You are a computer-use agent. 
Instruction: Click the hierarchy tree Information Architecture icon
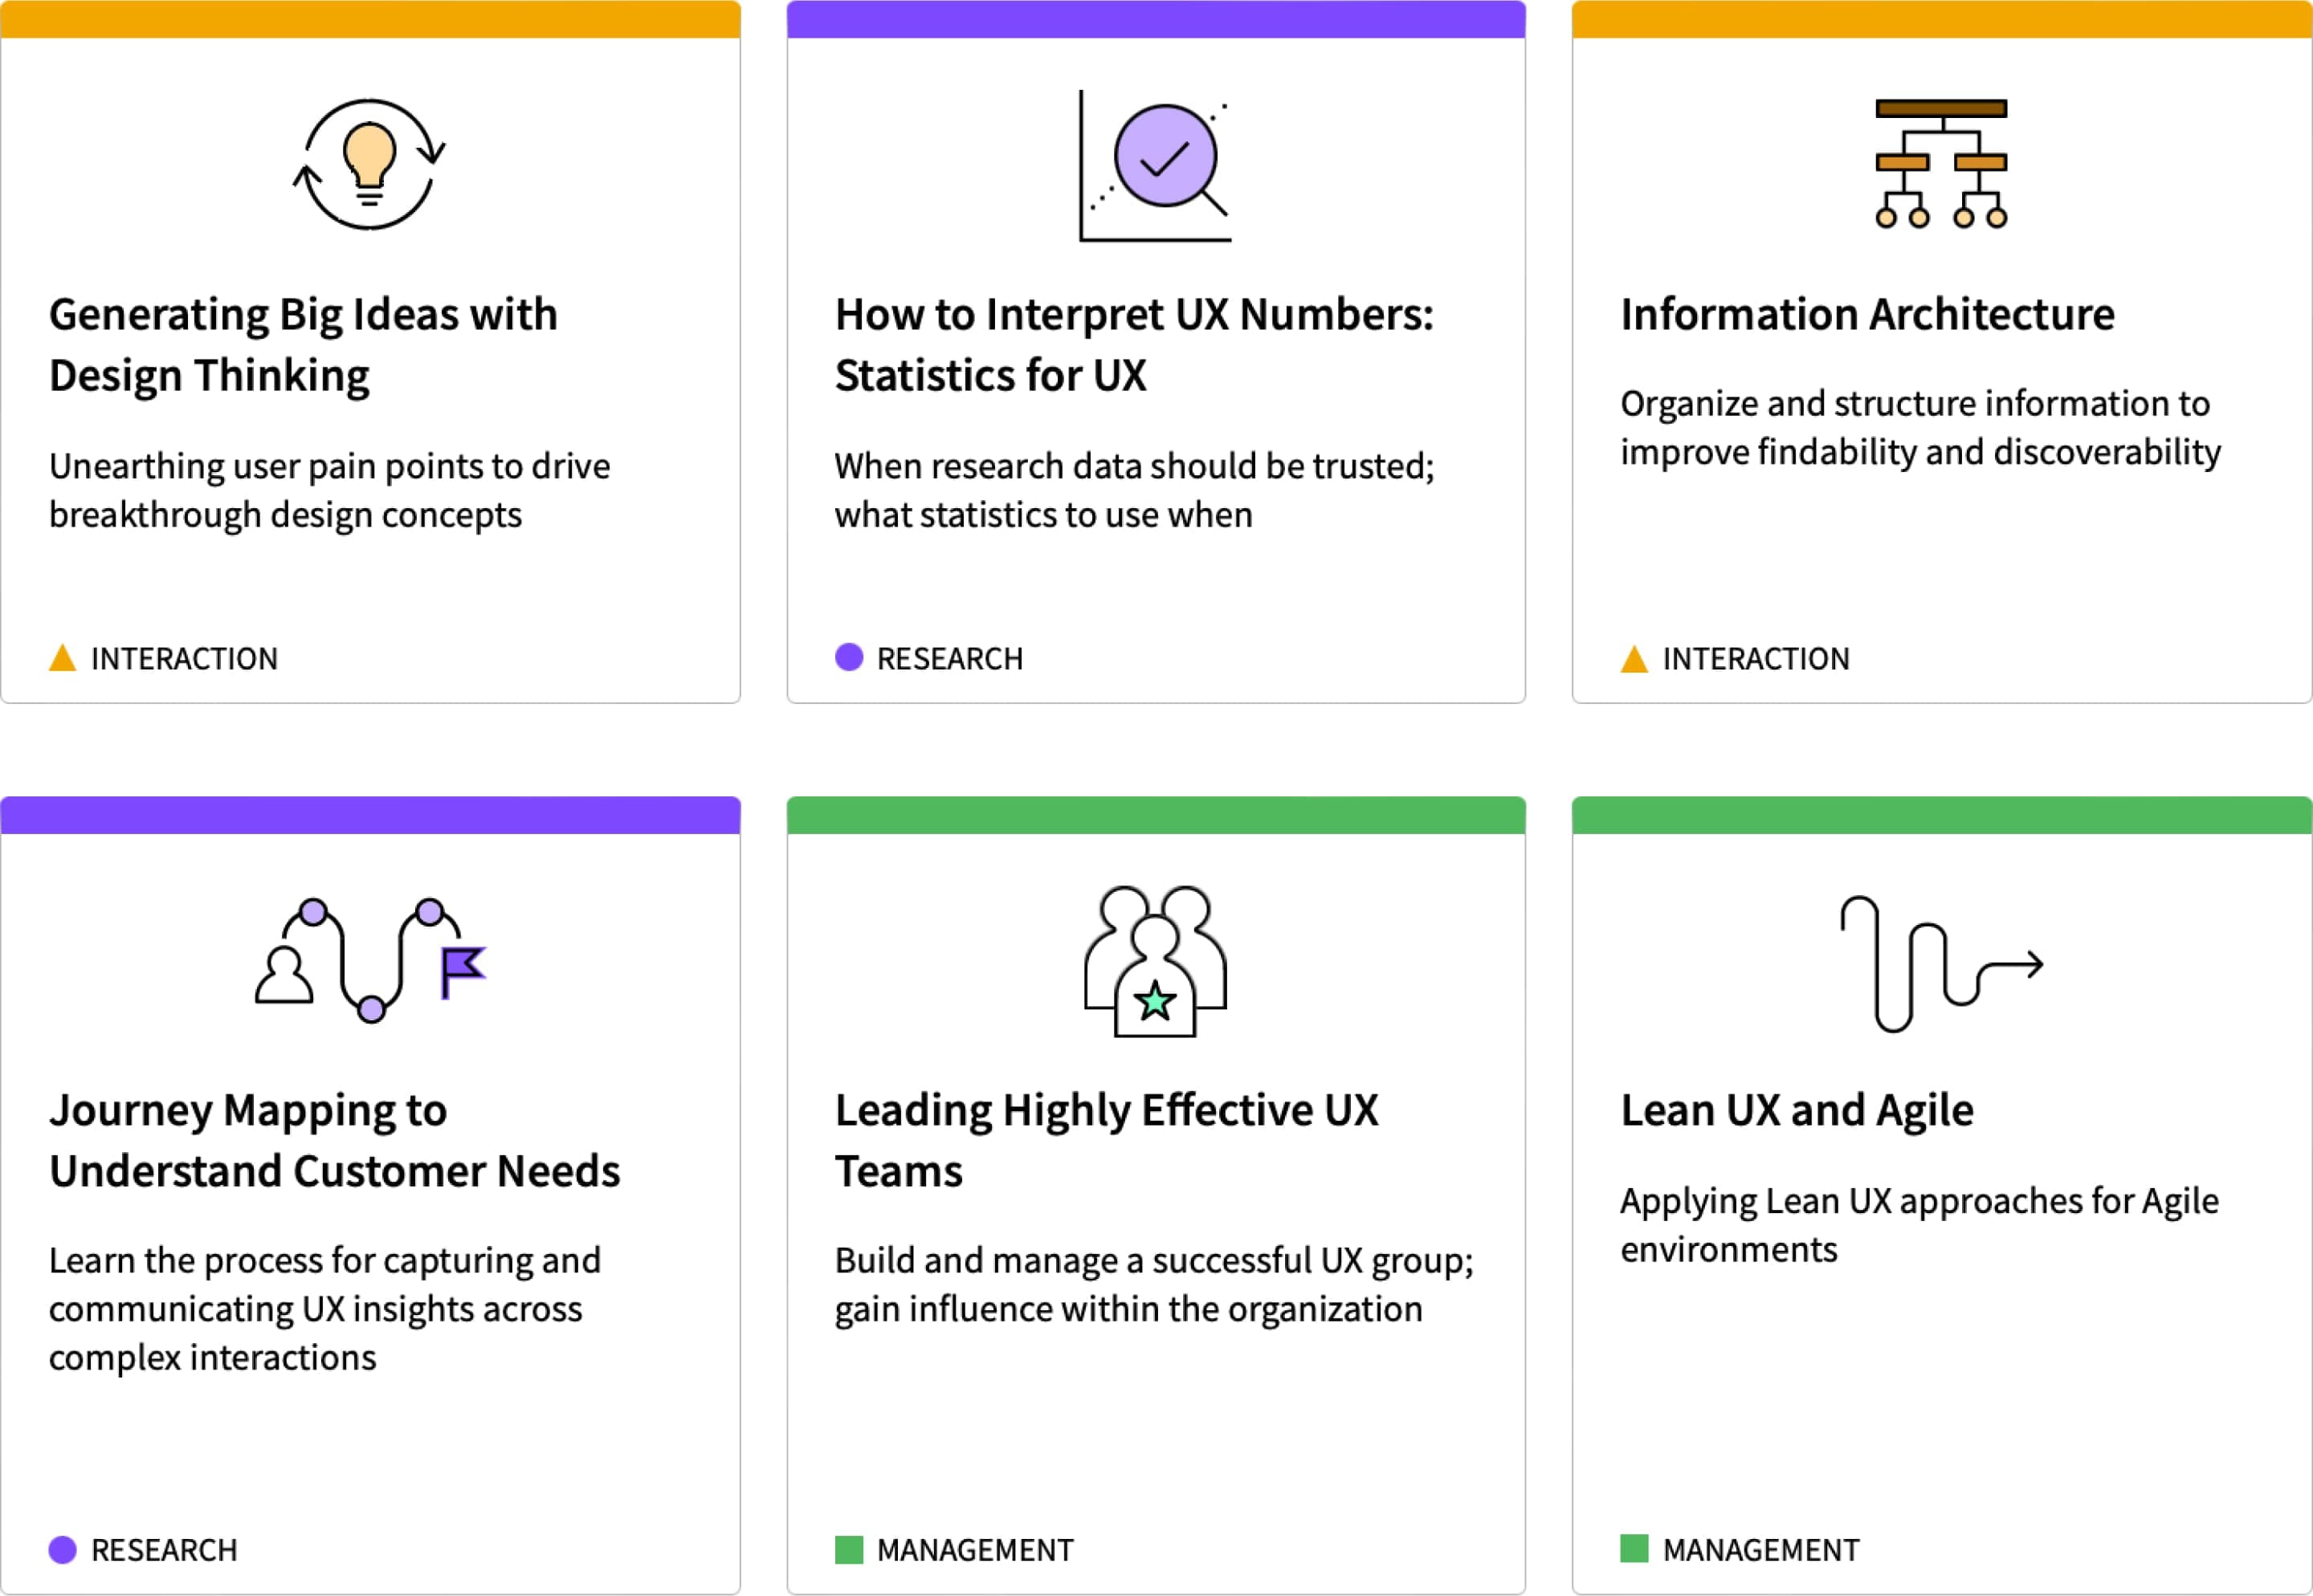(1941, 164)
